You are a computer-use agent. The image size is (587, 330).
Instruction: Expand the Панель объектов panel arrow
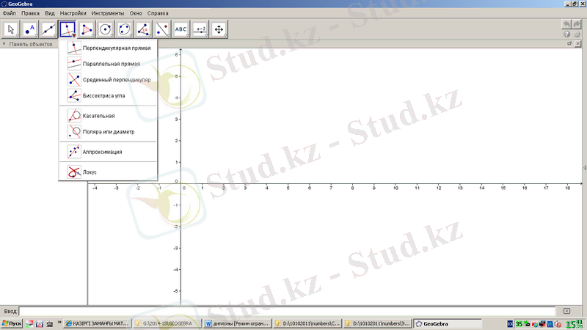coord(4,44)
